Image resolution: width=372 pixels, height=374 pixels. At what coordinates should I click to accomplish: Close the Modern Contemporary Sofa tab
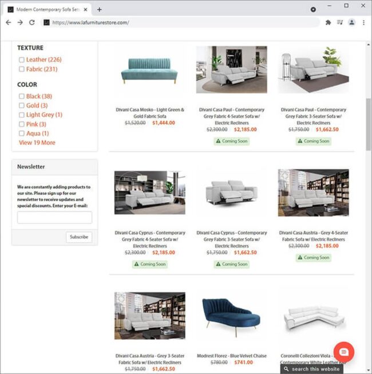(x=85, y=10)
